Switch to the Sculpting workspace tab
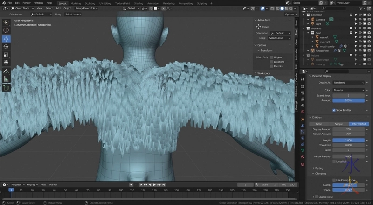This screenshot has height=205, width=373. click(x=90, y=3)
